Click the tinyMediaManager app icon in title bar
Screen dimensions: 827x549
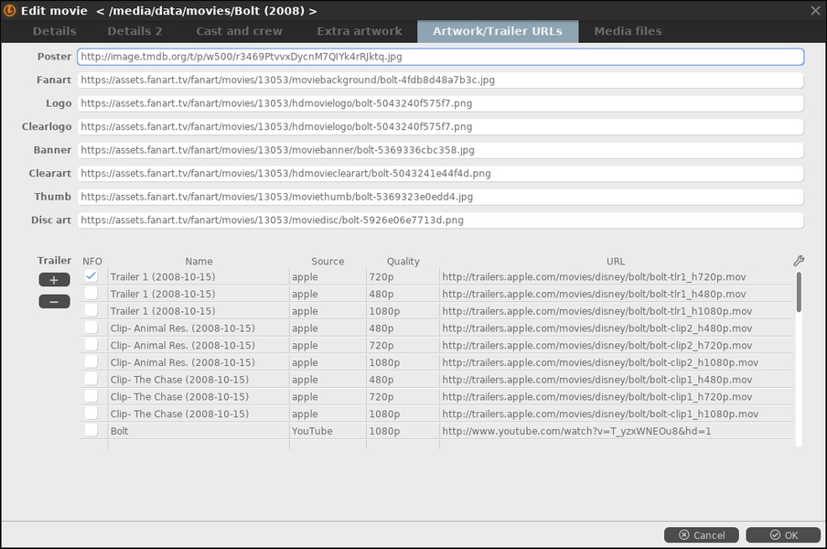tap(11, 11)
